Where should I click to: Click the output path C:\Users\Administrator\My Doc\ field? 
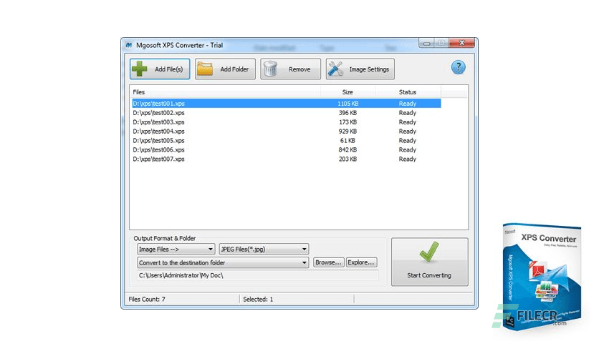[258, 275]
